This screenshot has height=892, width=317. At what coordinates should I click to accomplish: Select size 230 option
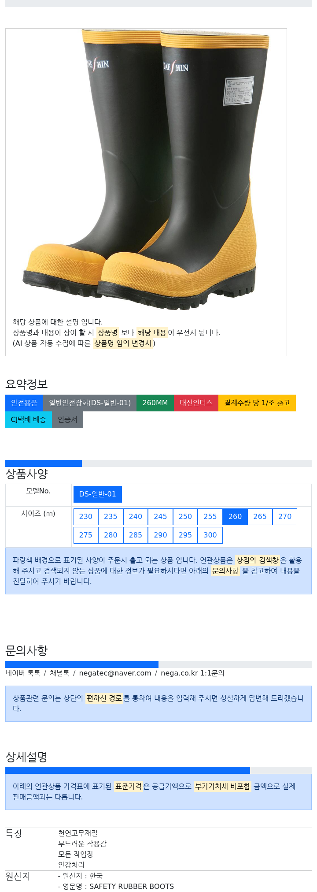[x=86, y=516]
